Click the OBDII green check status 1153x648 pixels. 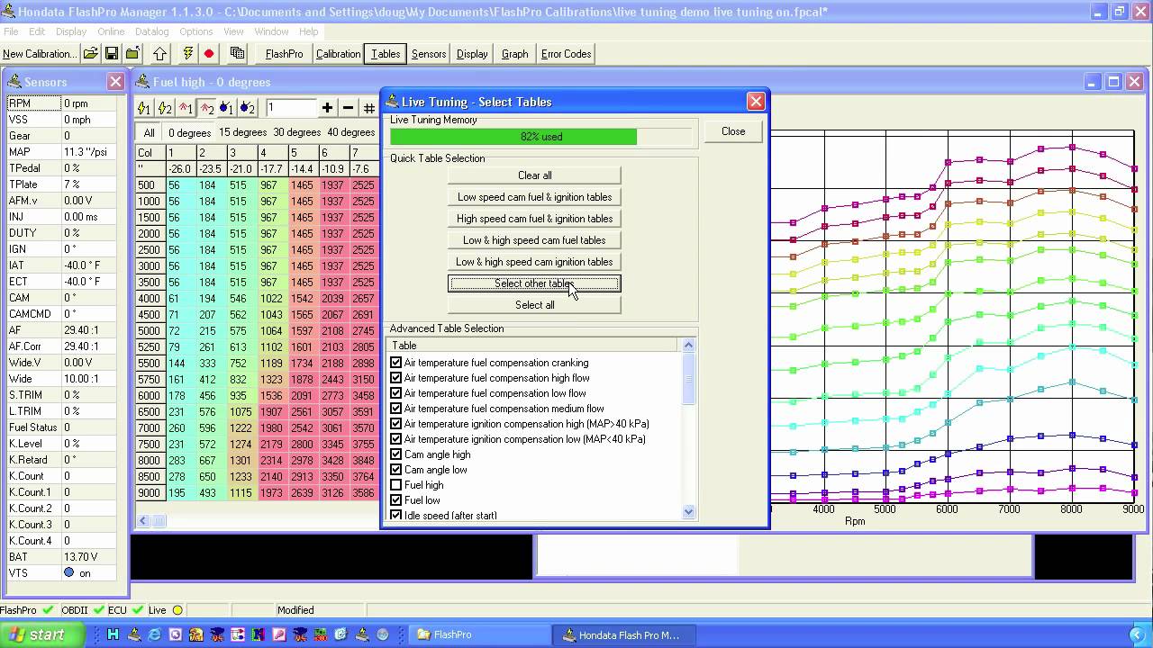coord(98,610)
